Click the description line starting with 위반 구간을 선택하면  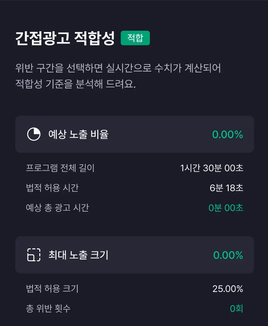coord(118,68)
